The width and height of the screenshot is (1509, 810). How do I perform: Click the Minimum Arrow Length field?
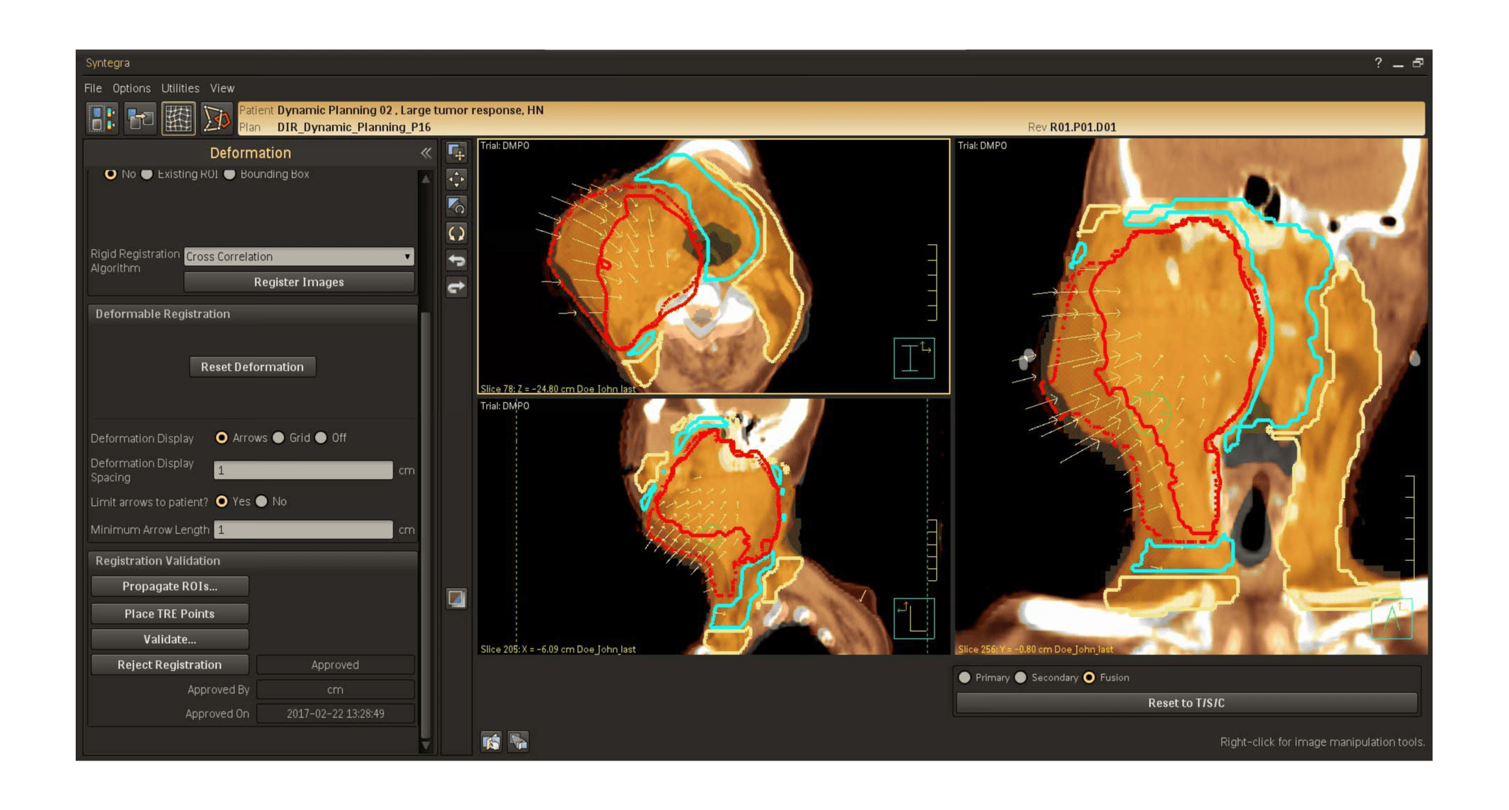coord(303,530)
